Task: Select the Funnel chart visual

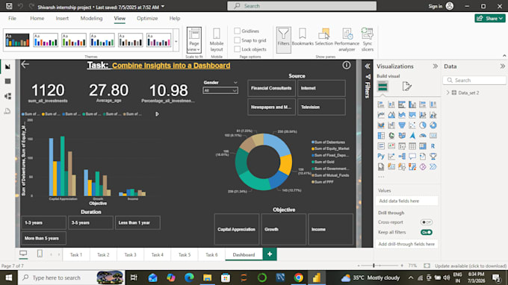Action: pyautogui.click(x=402, y=125)
